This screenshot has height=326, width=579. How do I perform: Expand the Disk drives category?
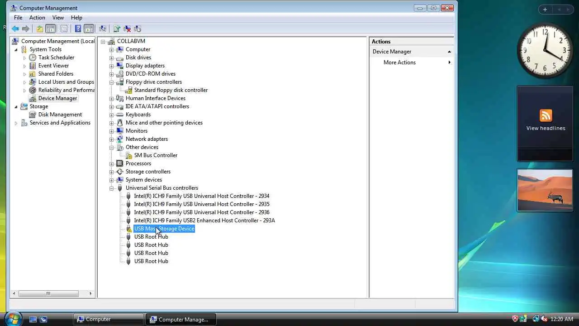pyautogui.click(x=111, y=58)
